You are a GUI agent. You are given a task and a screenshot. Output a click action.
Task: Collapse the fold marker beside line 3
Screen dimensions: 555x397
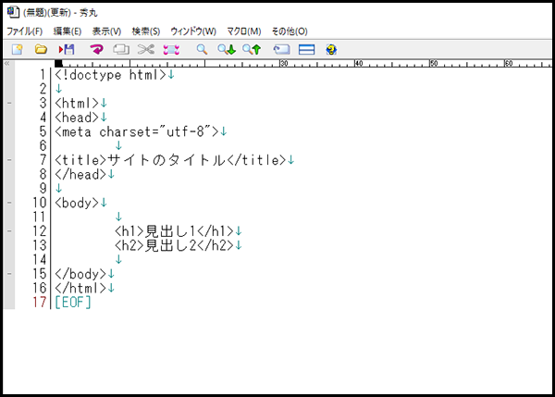pos(8,103)
